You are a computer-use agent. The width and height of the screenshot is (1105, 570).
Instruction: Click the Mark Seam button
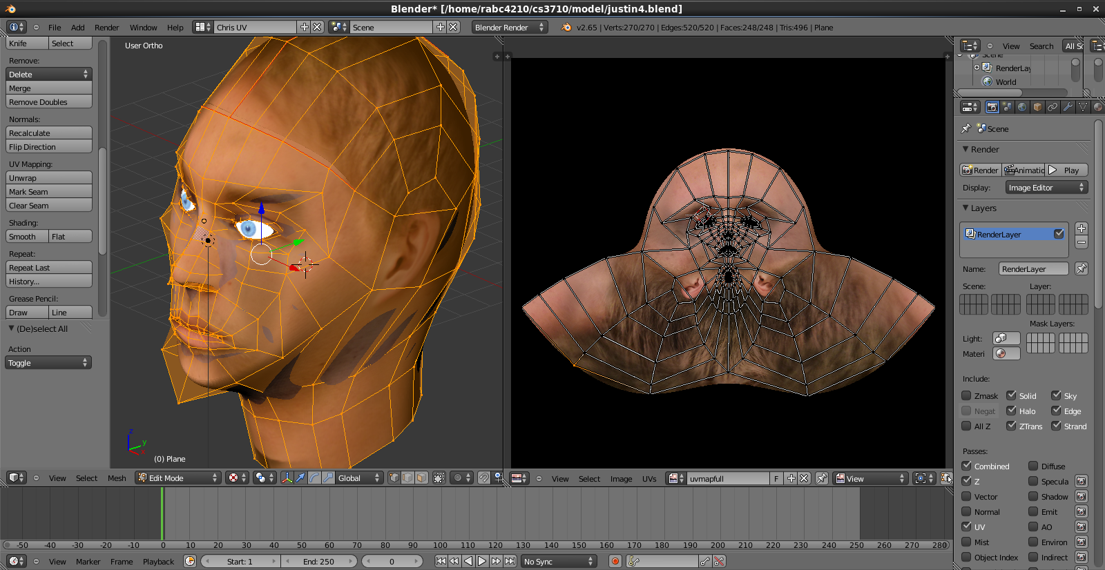(x=48, y=191)
